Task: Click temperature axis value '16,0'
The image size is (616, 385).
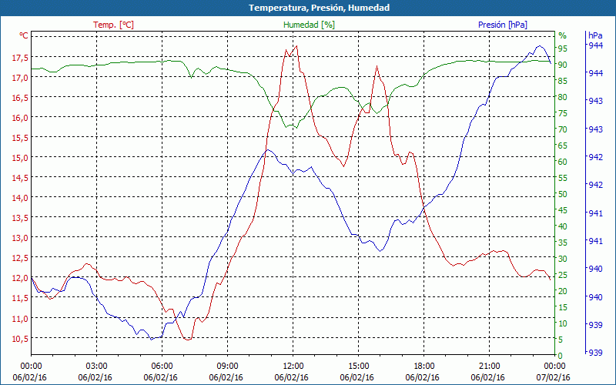Action: (21, 118)
